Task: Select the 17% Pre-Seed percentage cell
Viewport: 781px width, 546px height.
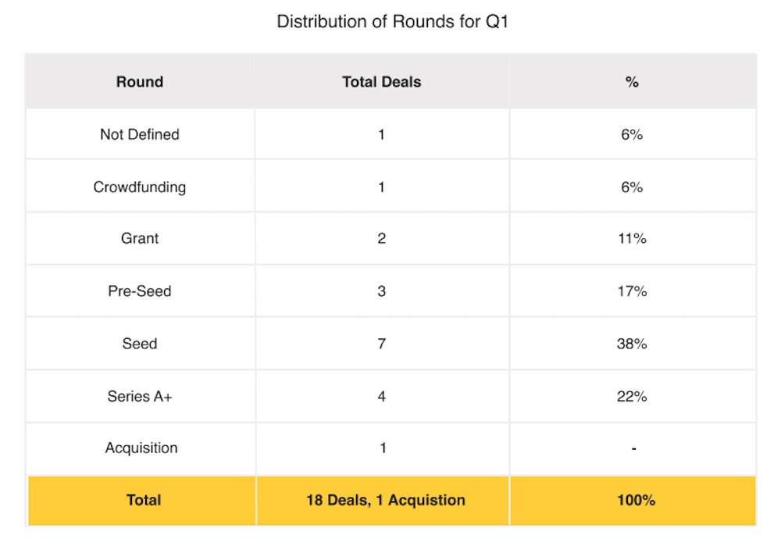Action: point(632,291)
